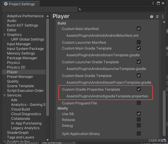Click the sidebar scroll-down arrow

[x=48, y=140]
